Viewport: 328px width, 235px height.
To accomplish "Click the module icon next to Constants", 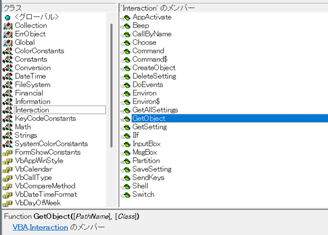I will click(8, 60).
